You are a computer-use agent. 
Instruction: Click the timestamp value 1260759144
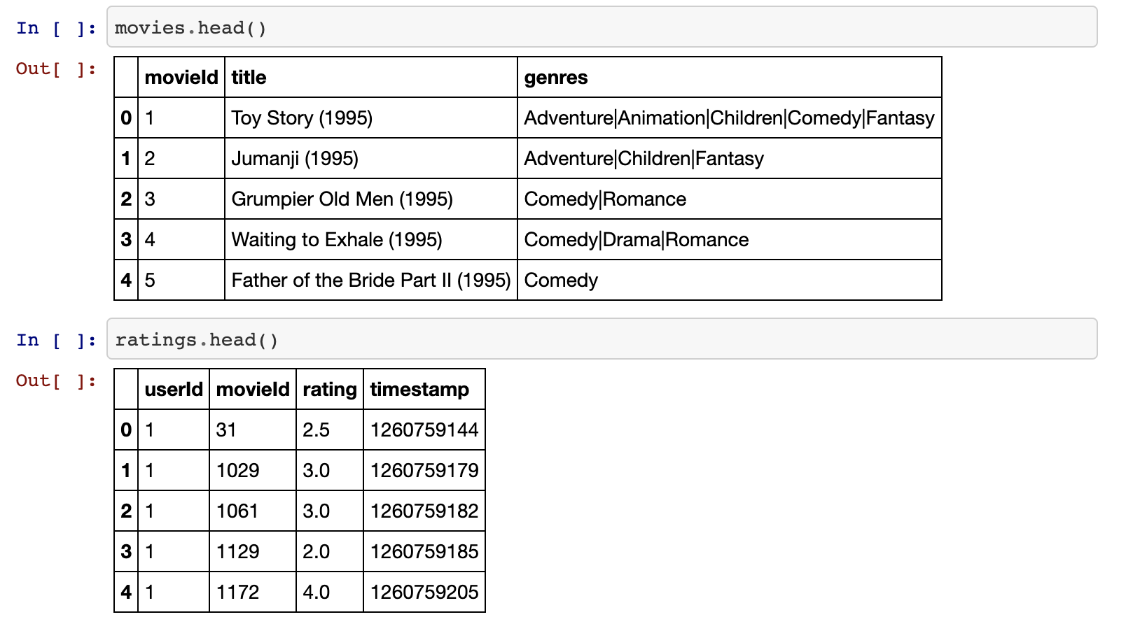[x=424, y=430]
